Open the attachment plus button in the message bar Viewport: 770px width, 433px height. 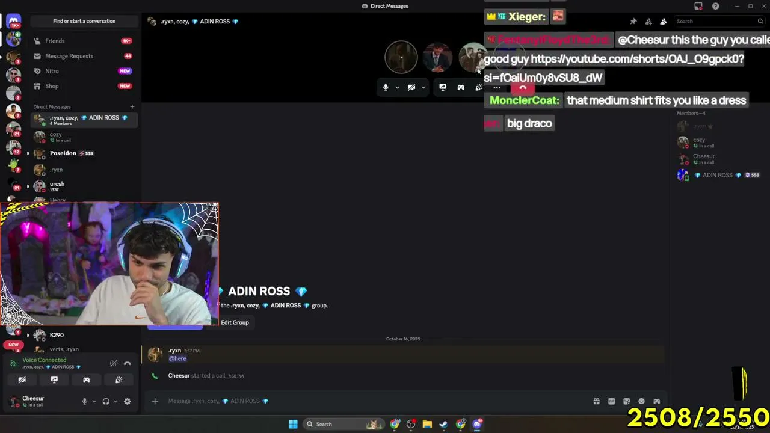click(155, 401)
